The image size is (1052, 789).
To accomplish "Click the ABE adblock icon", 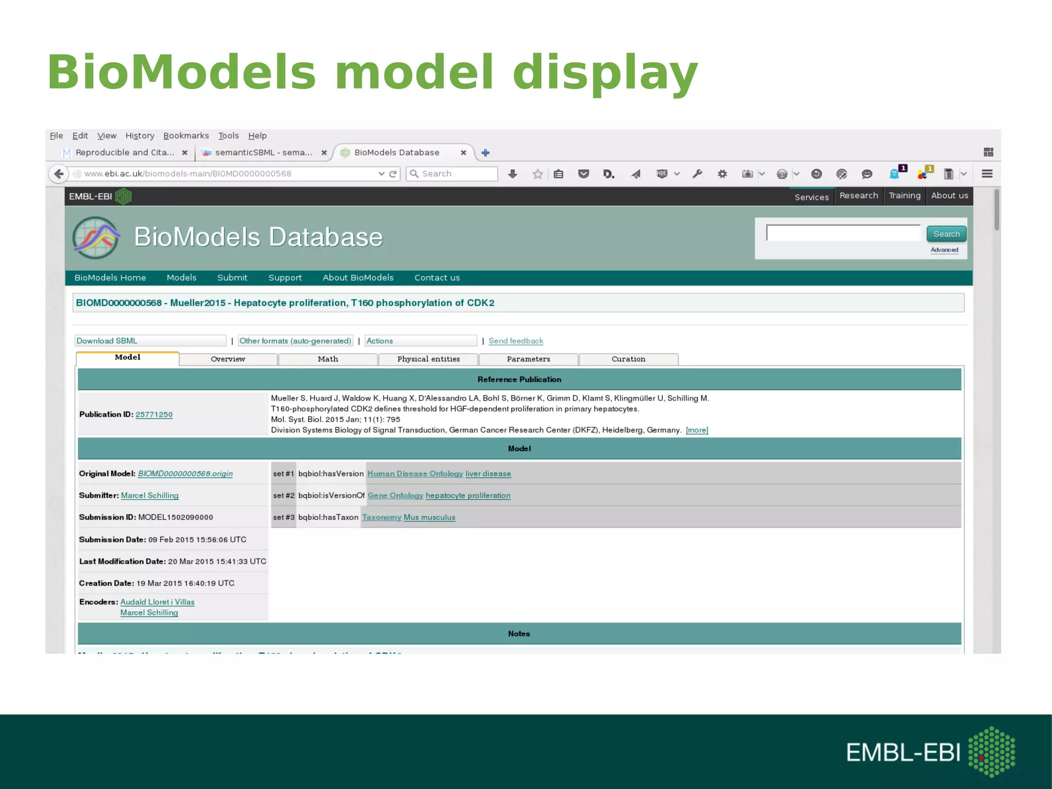I will pyautogui.click(x=662, y=174).
